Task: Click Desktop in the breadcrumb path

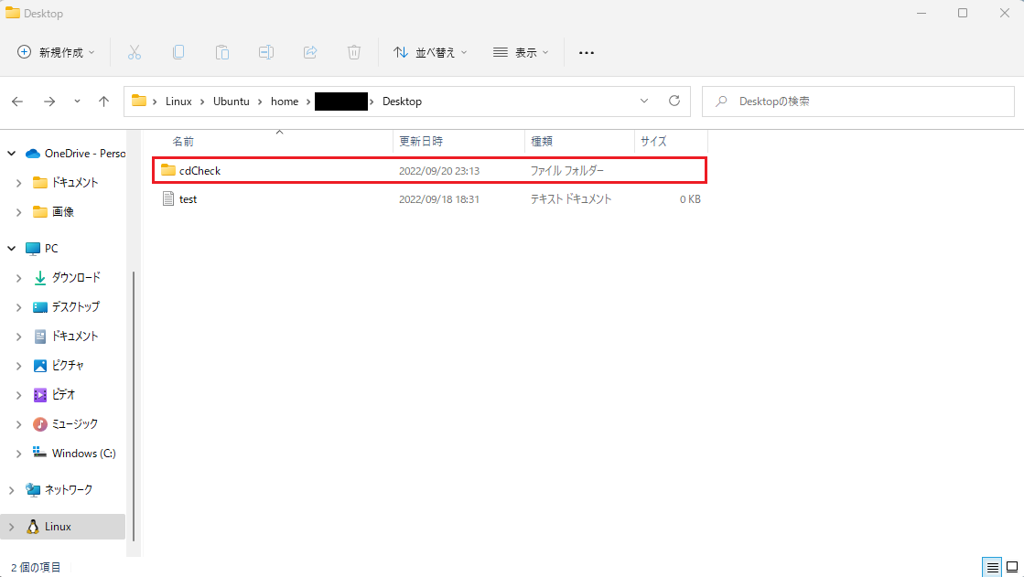Action: (403, 102)
